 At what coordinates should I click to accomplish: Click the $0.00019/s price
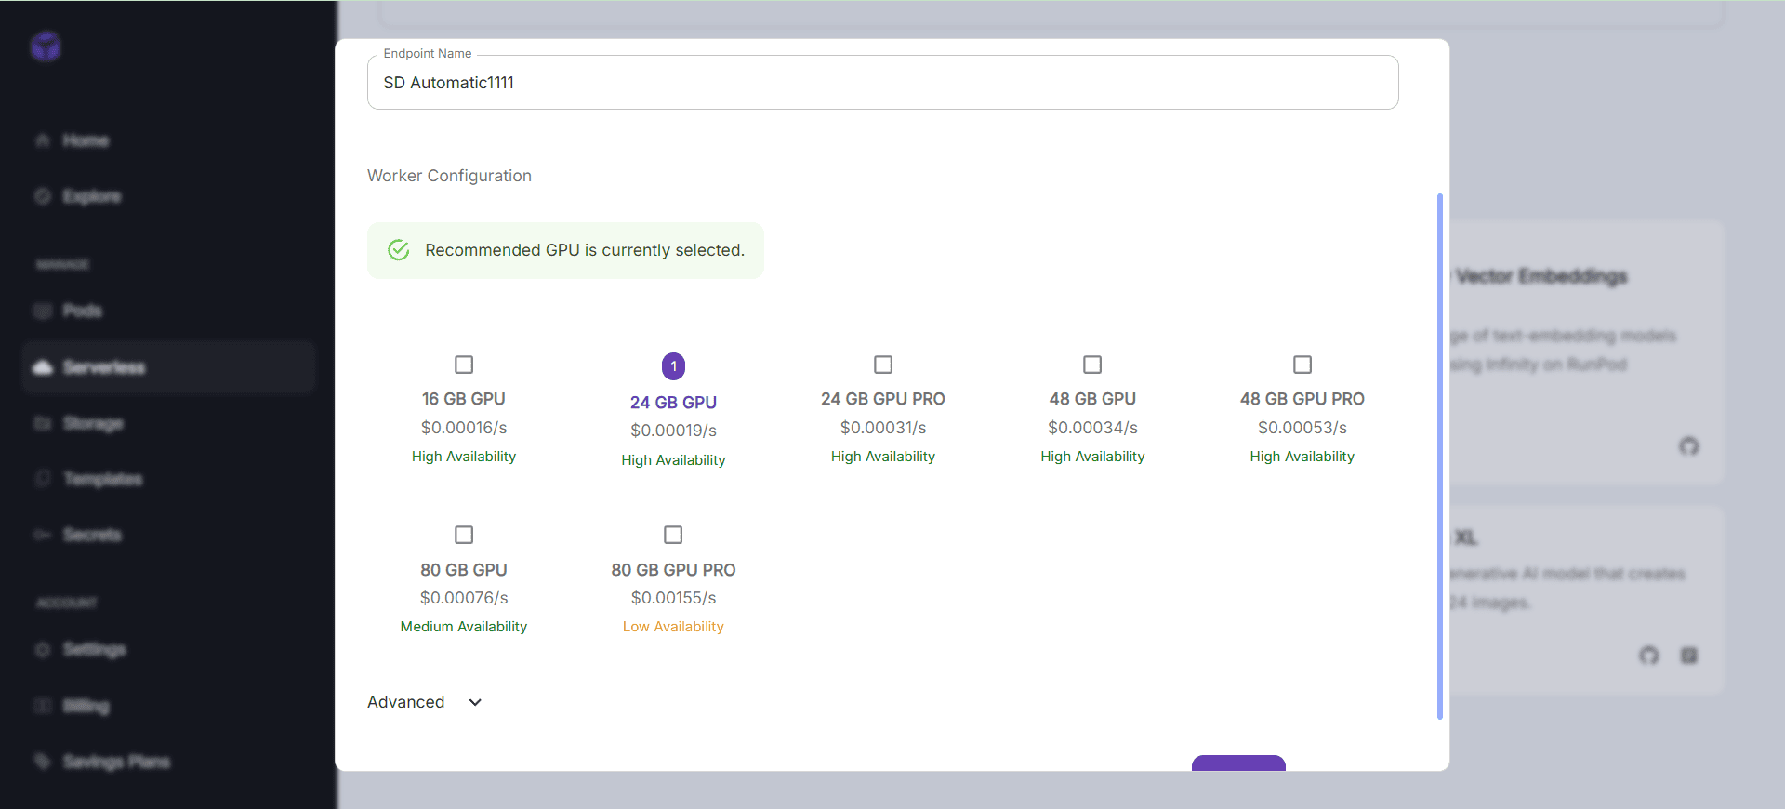point(673,431)
